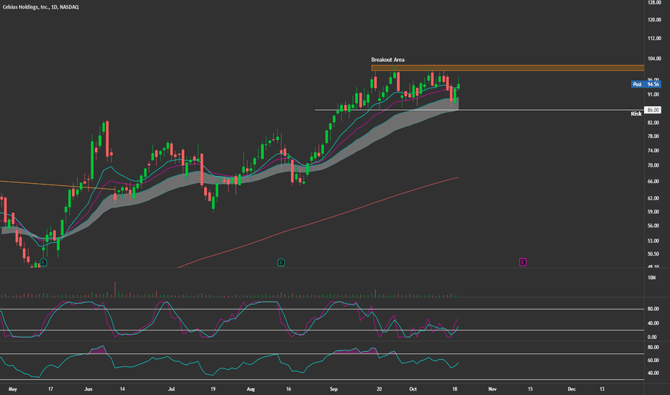Click the 56.00 price scale label

pos(653,226)
